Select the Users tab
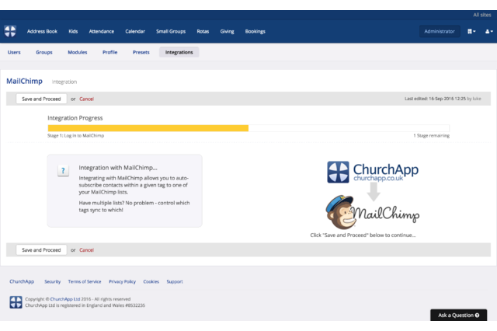 (x=14, y=52)
